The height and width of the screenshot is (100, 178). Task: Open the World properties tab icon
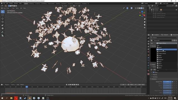point(148,52)
